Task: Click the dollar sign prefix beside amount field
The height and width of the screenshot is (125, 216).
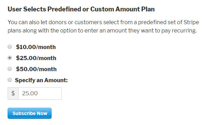Action: 13,94
